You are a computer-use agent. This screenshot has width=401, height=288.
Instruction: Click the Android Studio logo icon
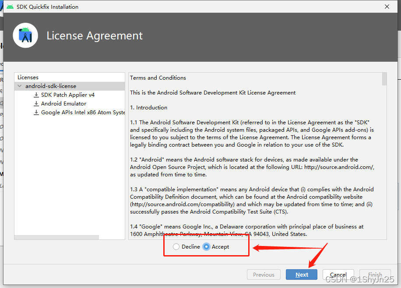[x=25, y=35]
